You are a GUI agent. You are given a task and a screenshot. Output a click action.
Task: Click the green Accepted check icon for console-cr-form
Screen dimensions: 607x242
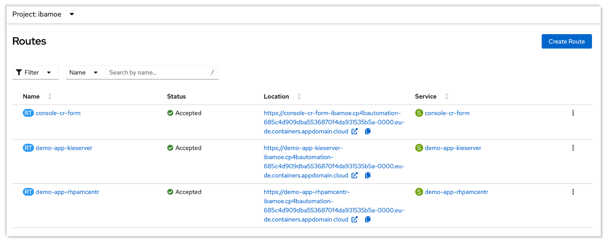point(170,113)
